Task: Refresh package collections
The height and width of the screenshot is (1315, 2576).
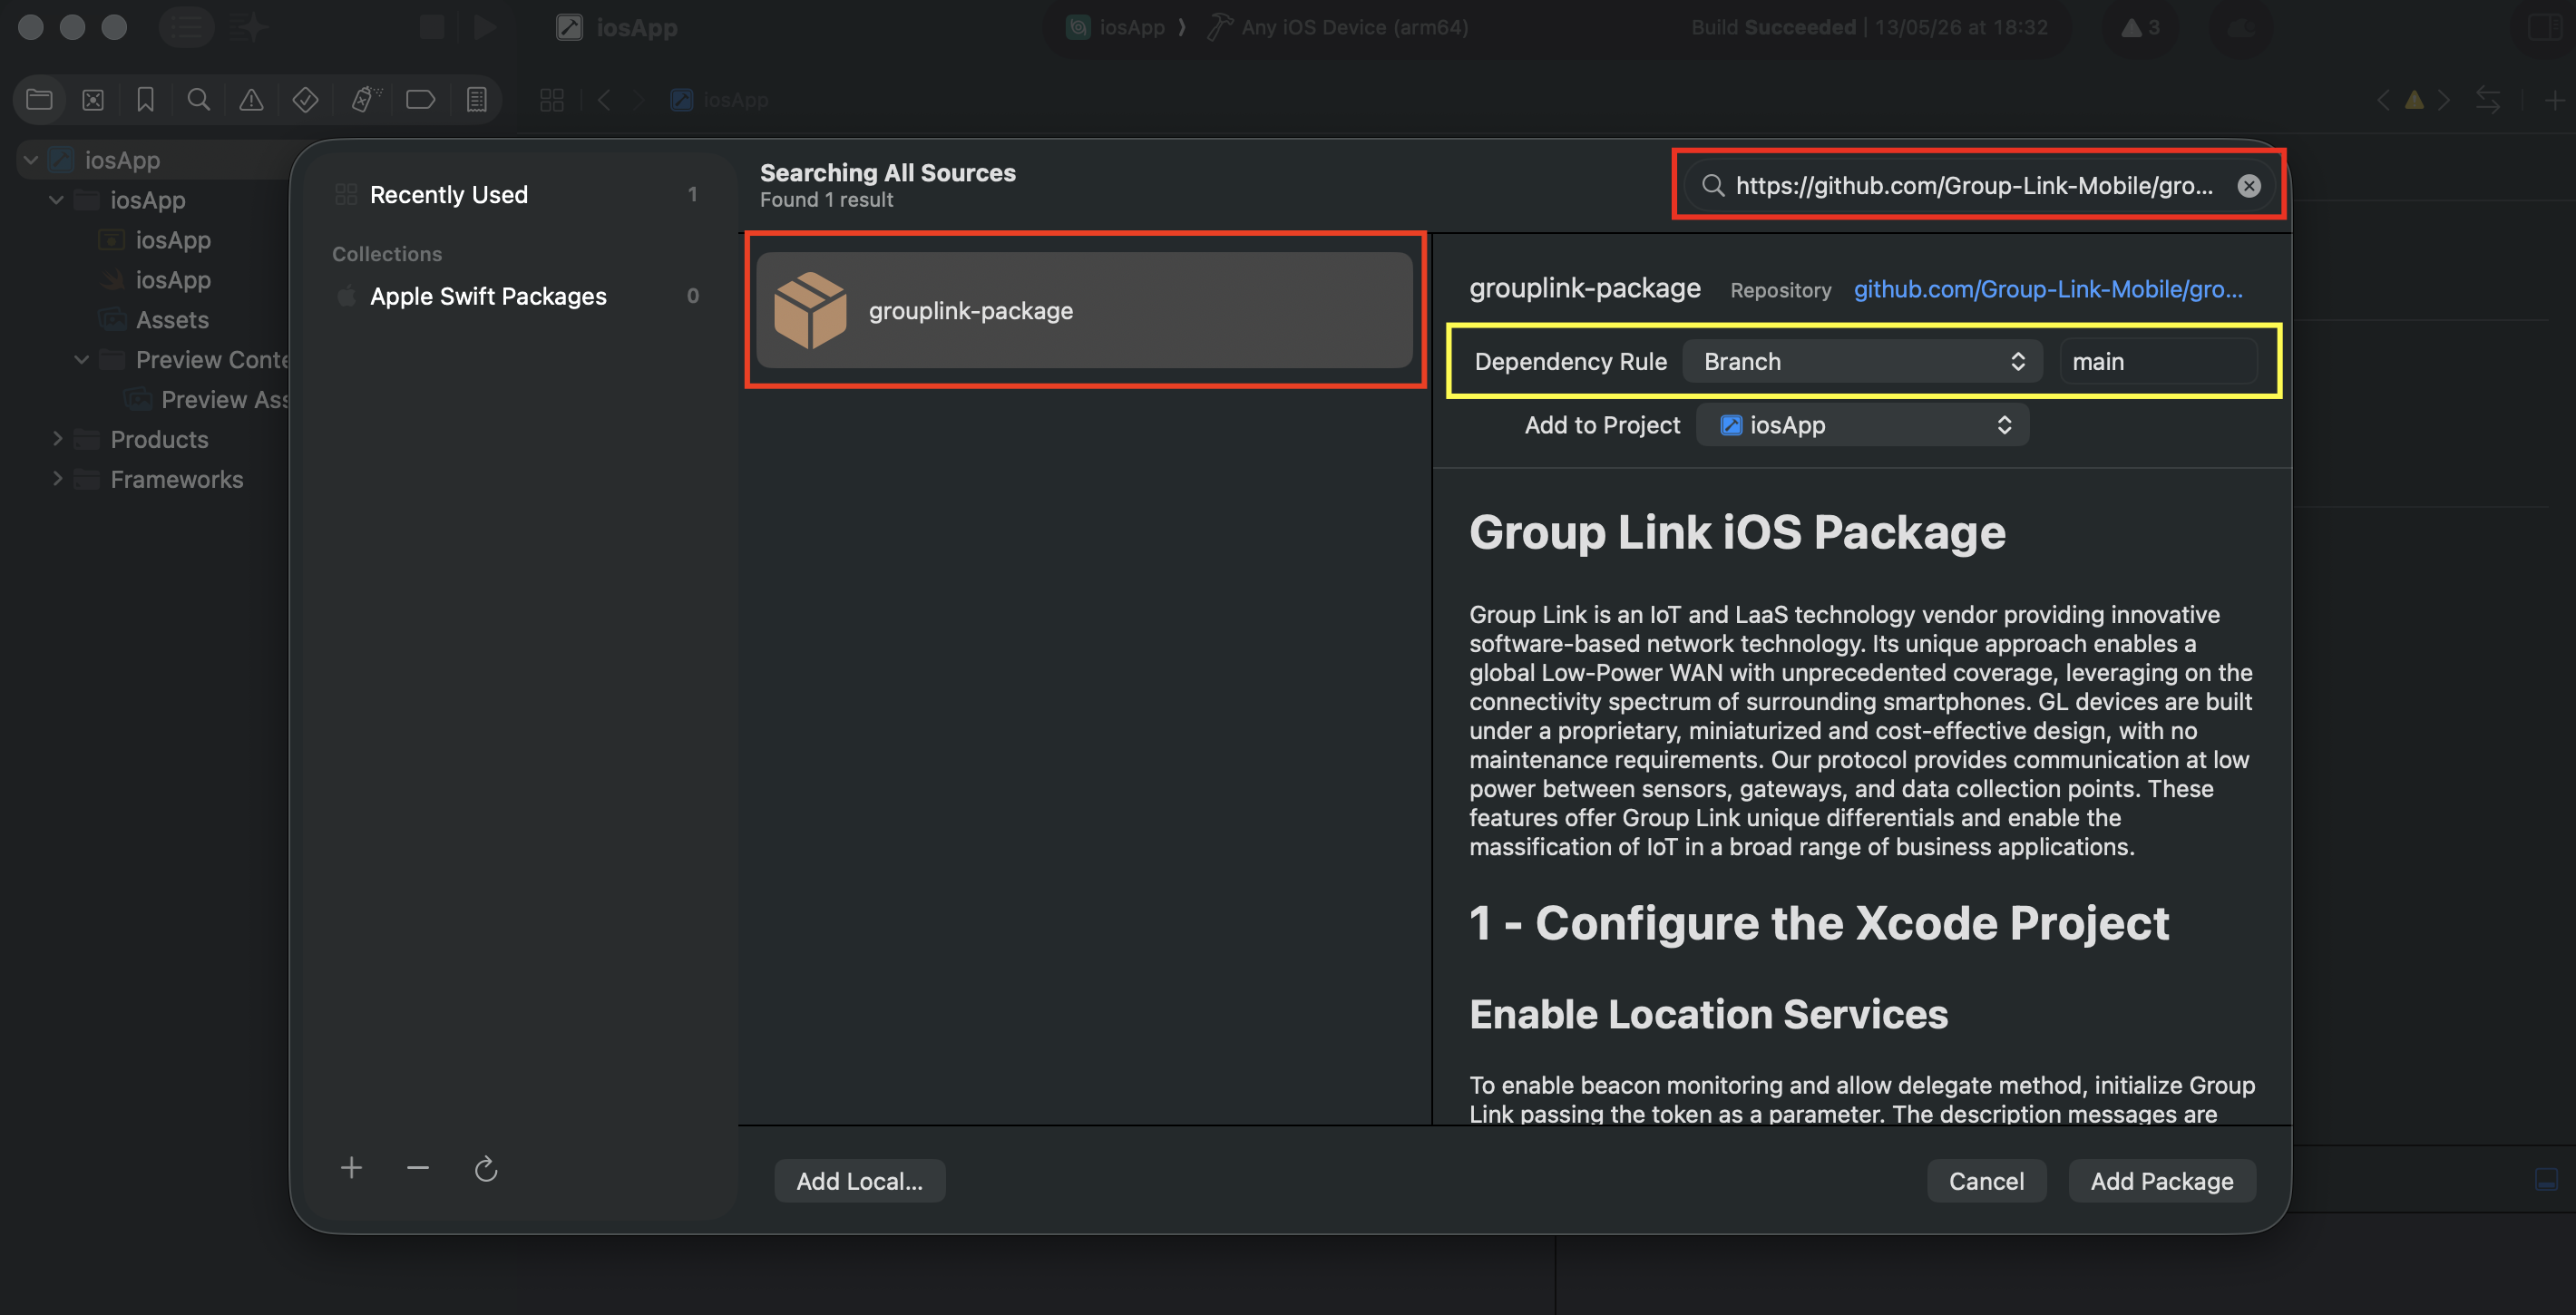Action: (486, 1168)
